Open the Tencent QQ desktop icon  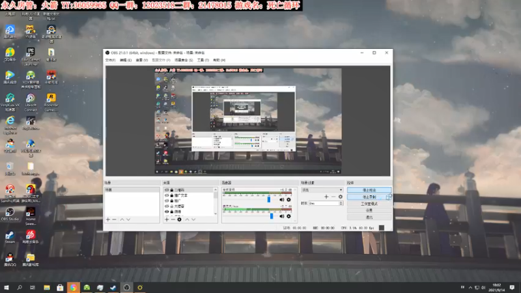point(10,260)
